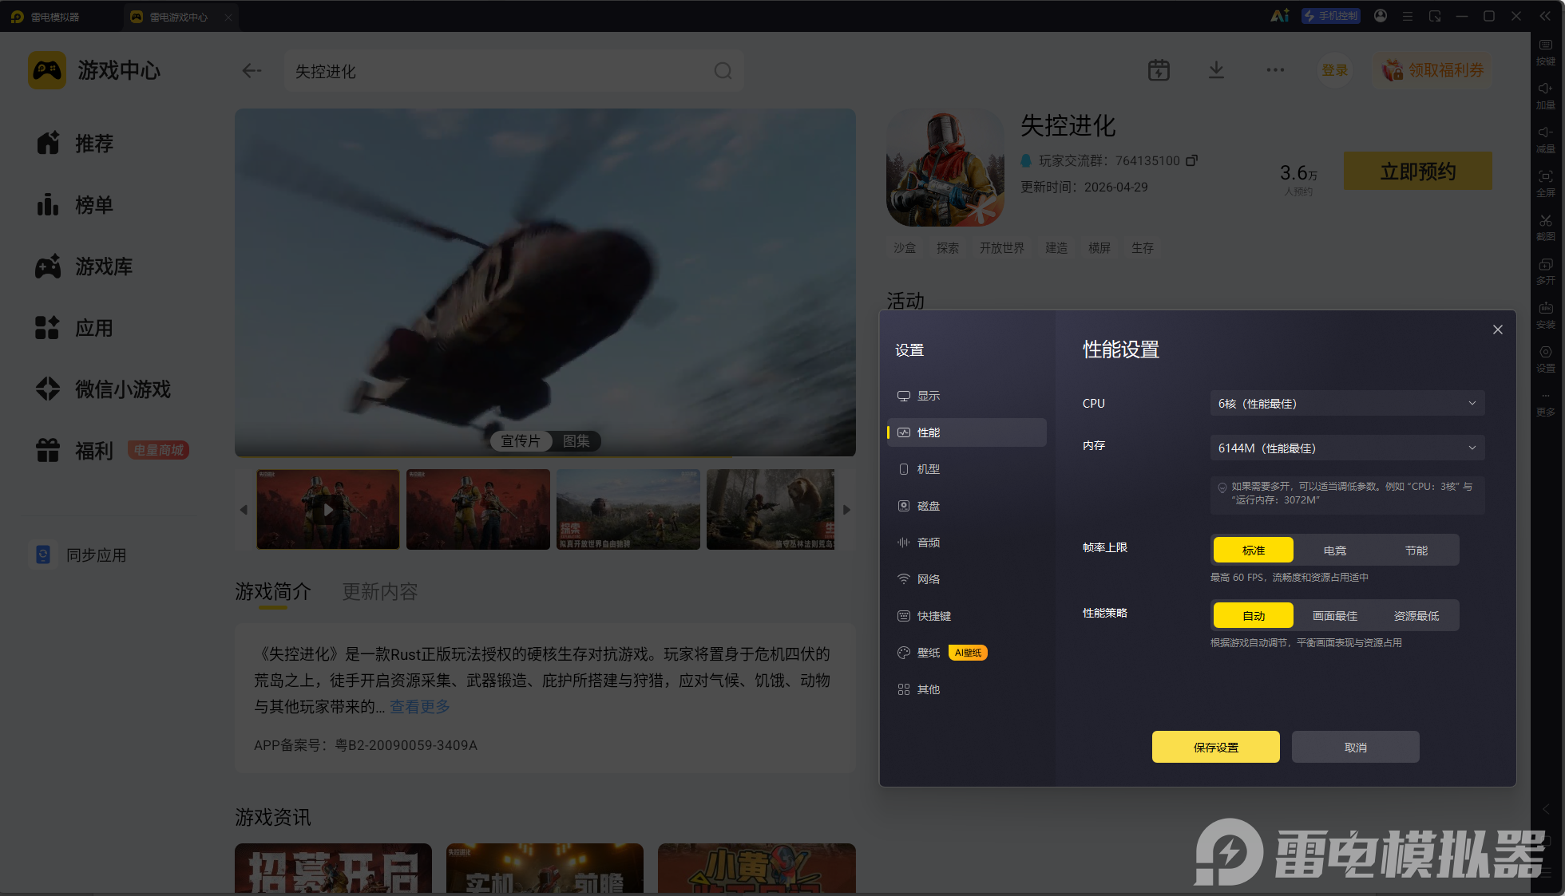Open the CPU cores dropdown
The height and width of the screenshot is (896, 1565).
coord(1348,404)
